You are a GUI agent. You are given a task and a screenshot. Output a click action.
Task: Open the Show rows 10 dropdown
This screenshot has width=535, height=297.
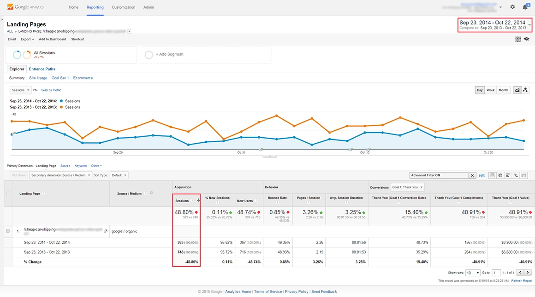click(x=473, y=273)
